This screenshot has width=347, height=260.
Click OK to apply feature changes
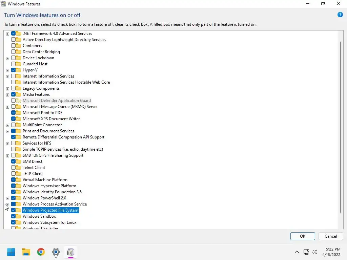[303, 236]
